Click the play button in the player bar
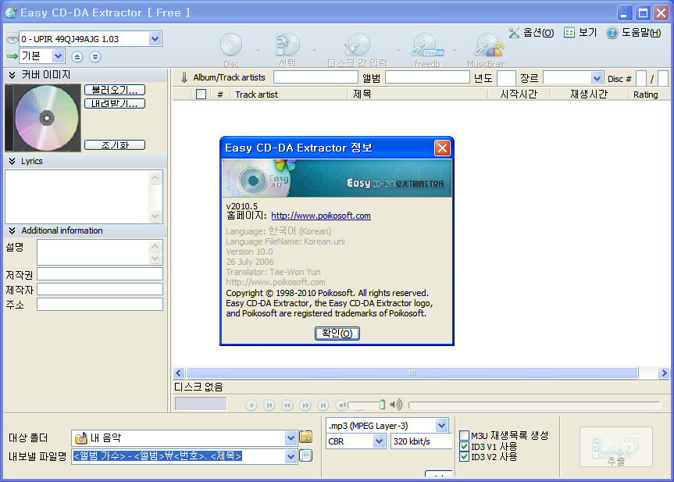This screenshot has width=674, height=482. (251, 405)
